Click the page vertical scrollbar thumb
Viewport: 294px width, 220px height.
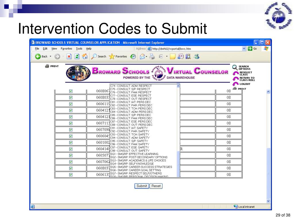[x=268, y=173]
